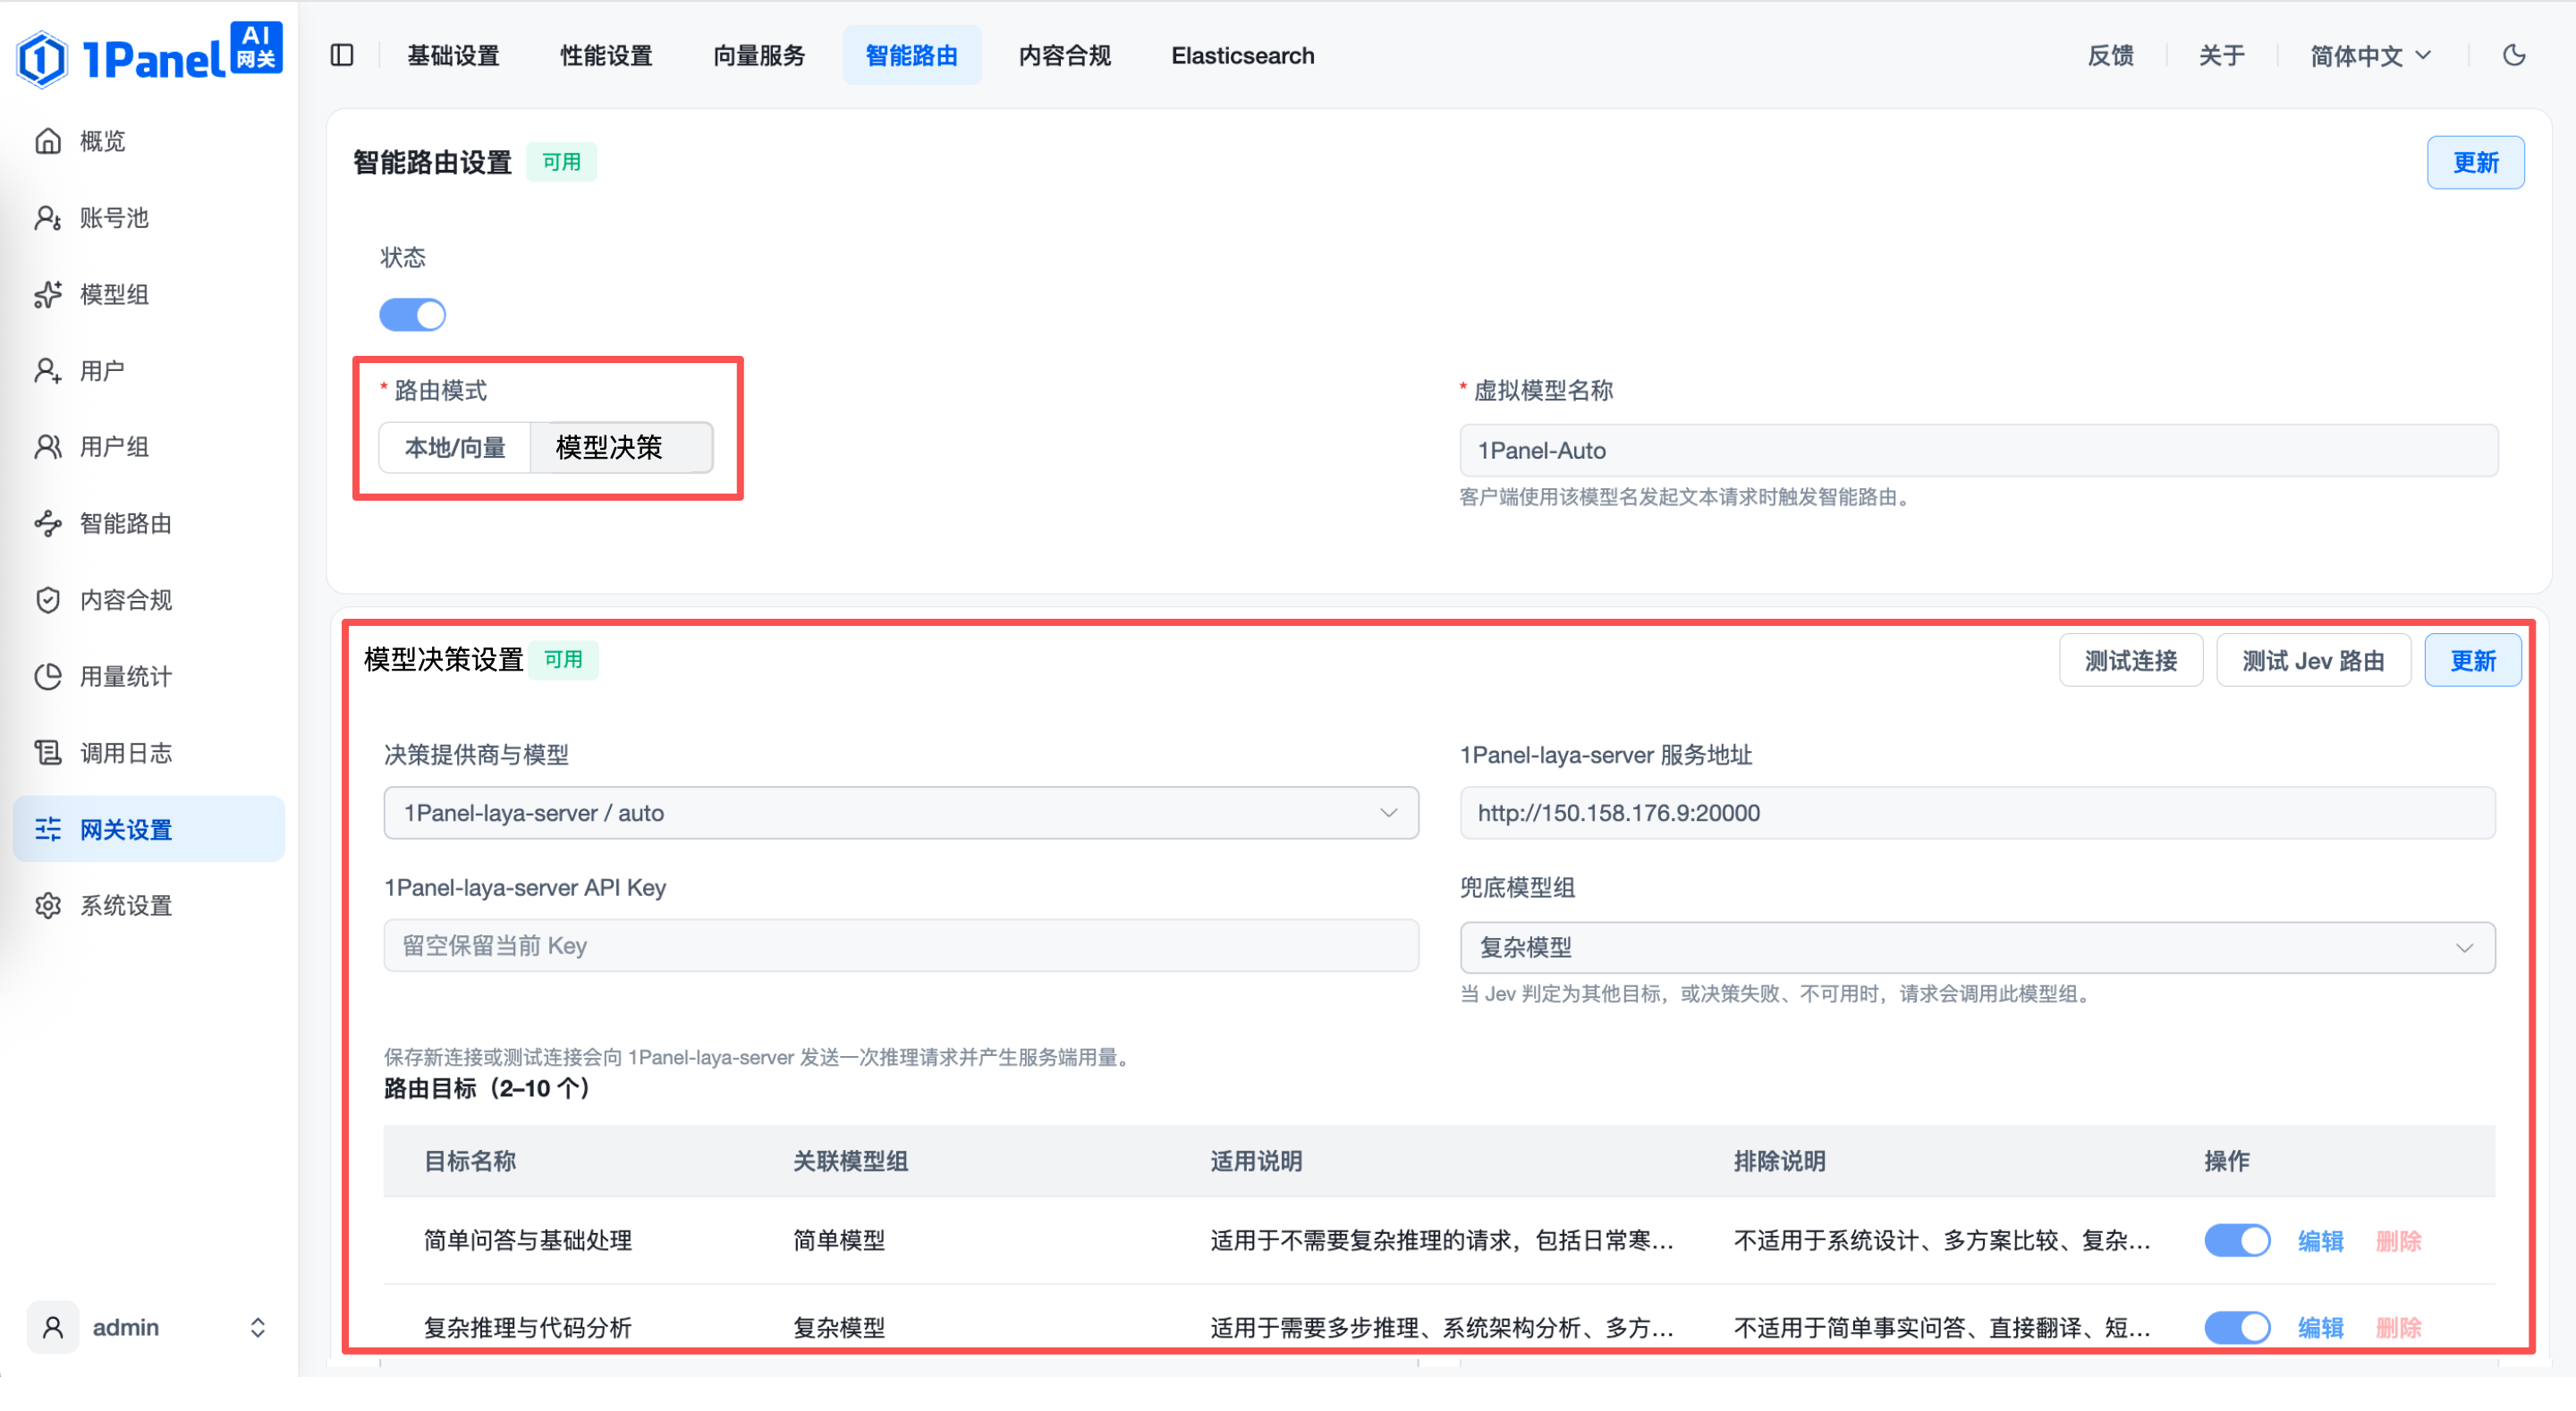2576x1411 pixels.
Task: Collapse the sidebar with panel toggle icon
Action: coord(342,55)
